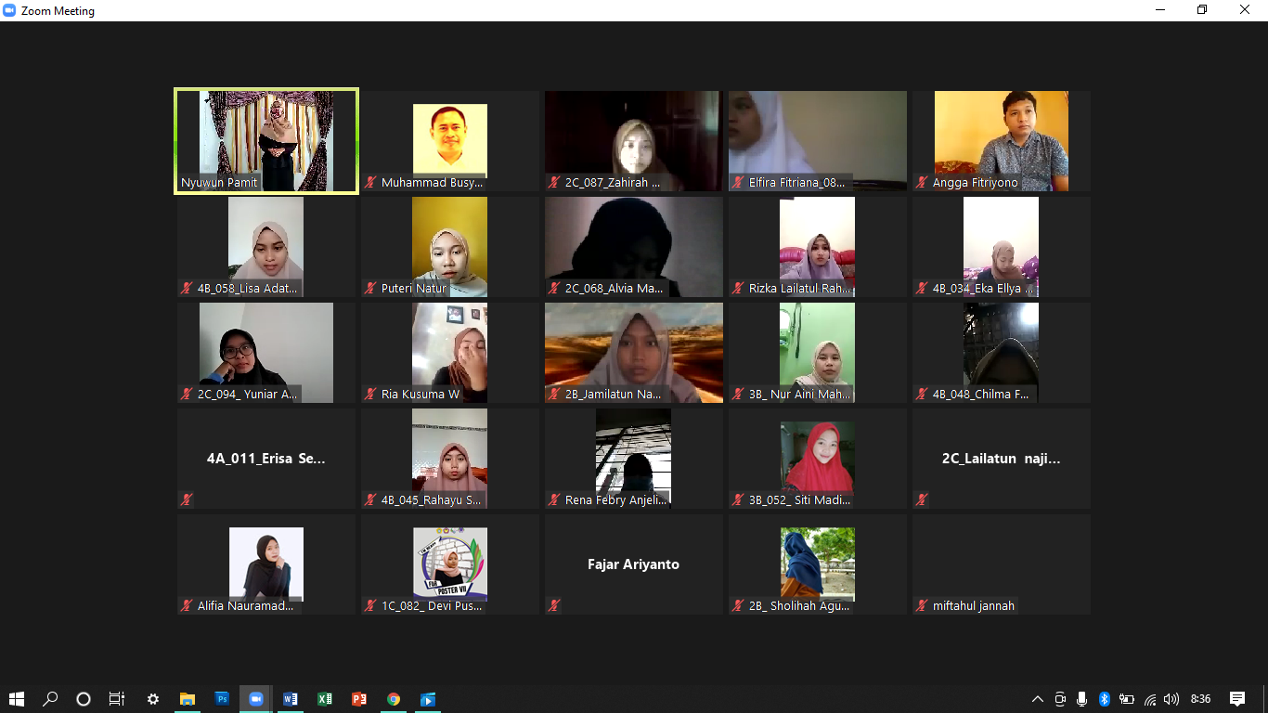The height and width of the screenshot is (713, 1268).
Task: Open Wi-Fi network tray icon
Action: (x=1150, y=699)
